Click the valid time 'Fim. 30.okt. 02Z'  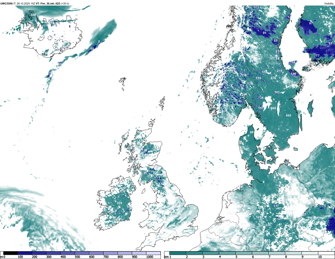pos(50,4)
